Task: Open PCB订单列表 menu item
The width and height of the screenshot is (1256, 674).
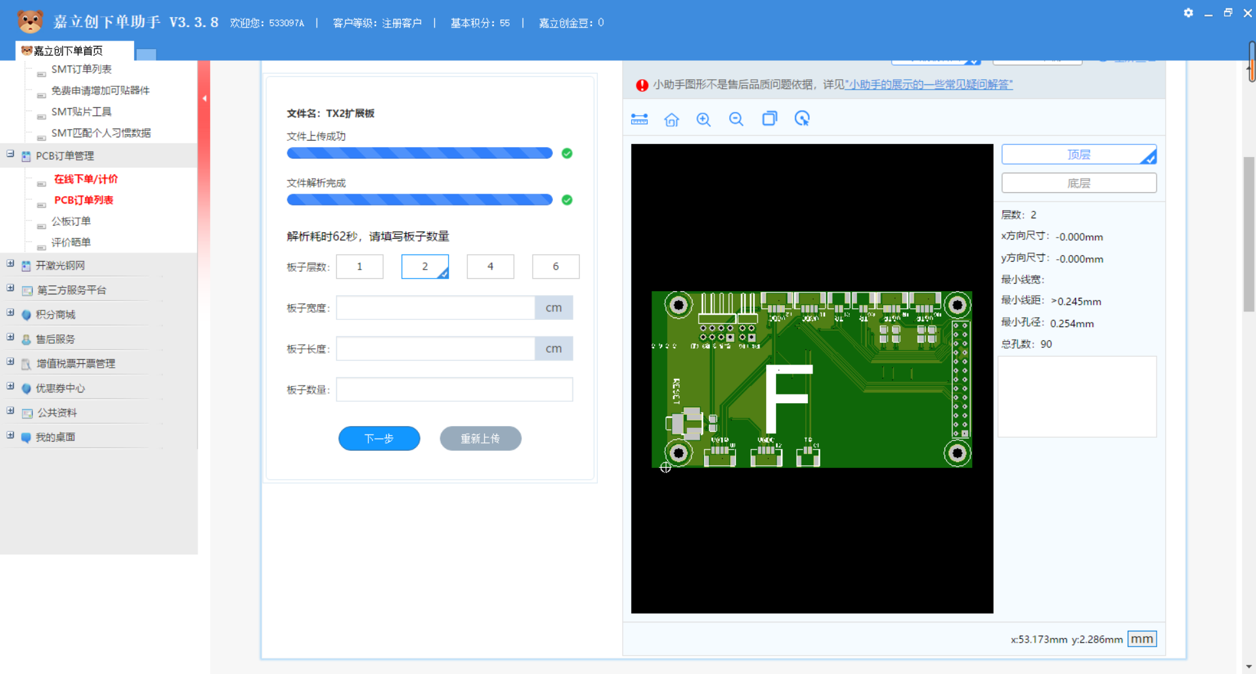Action: (x=84, y=200)
